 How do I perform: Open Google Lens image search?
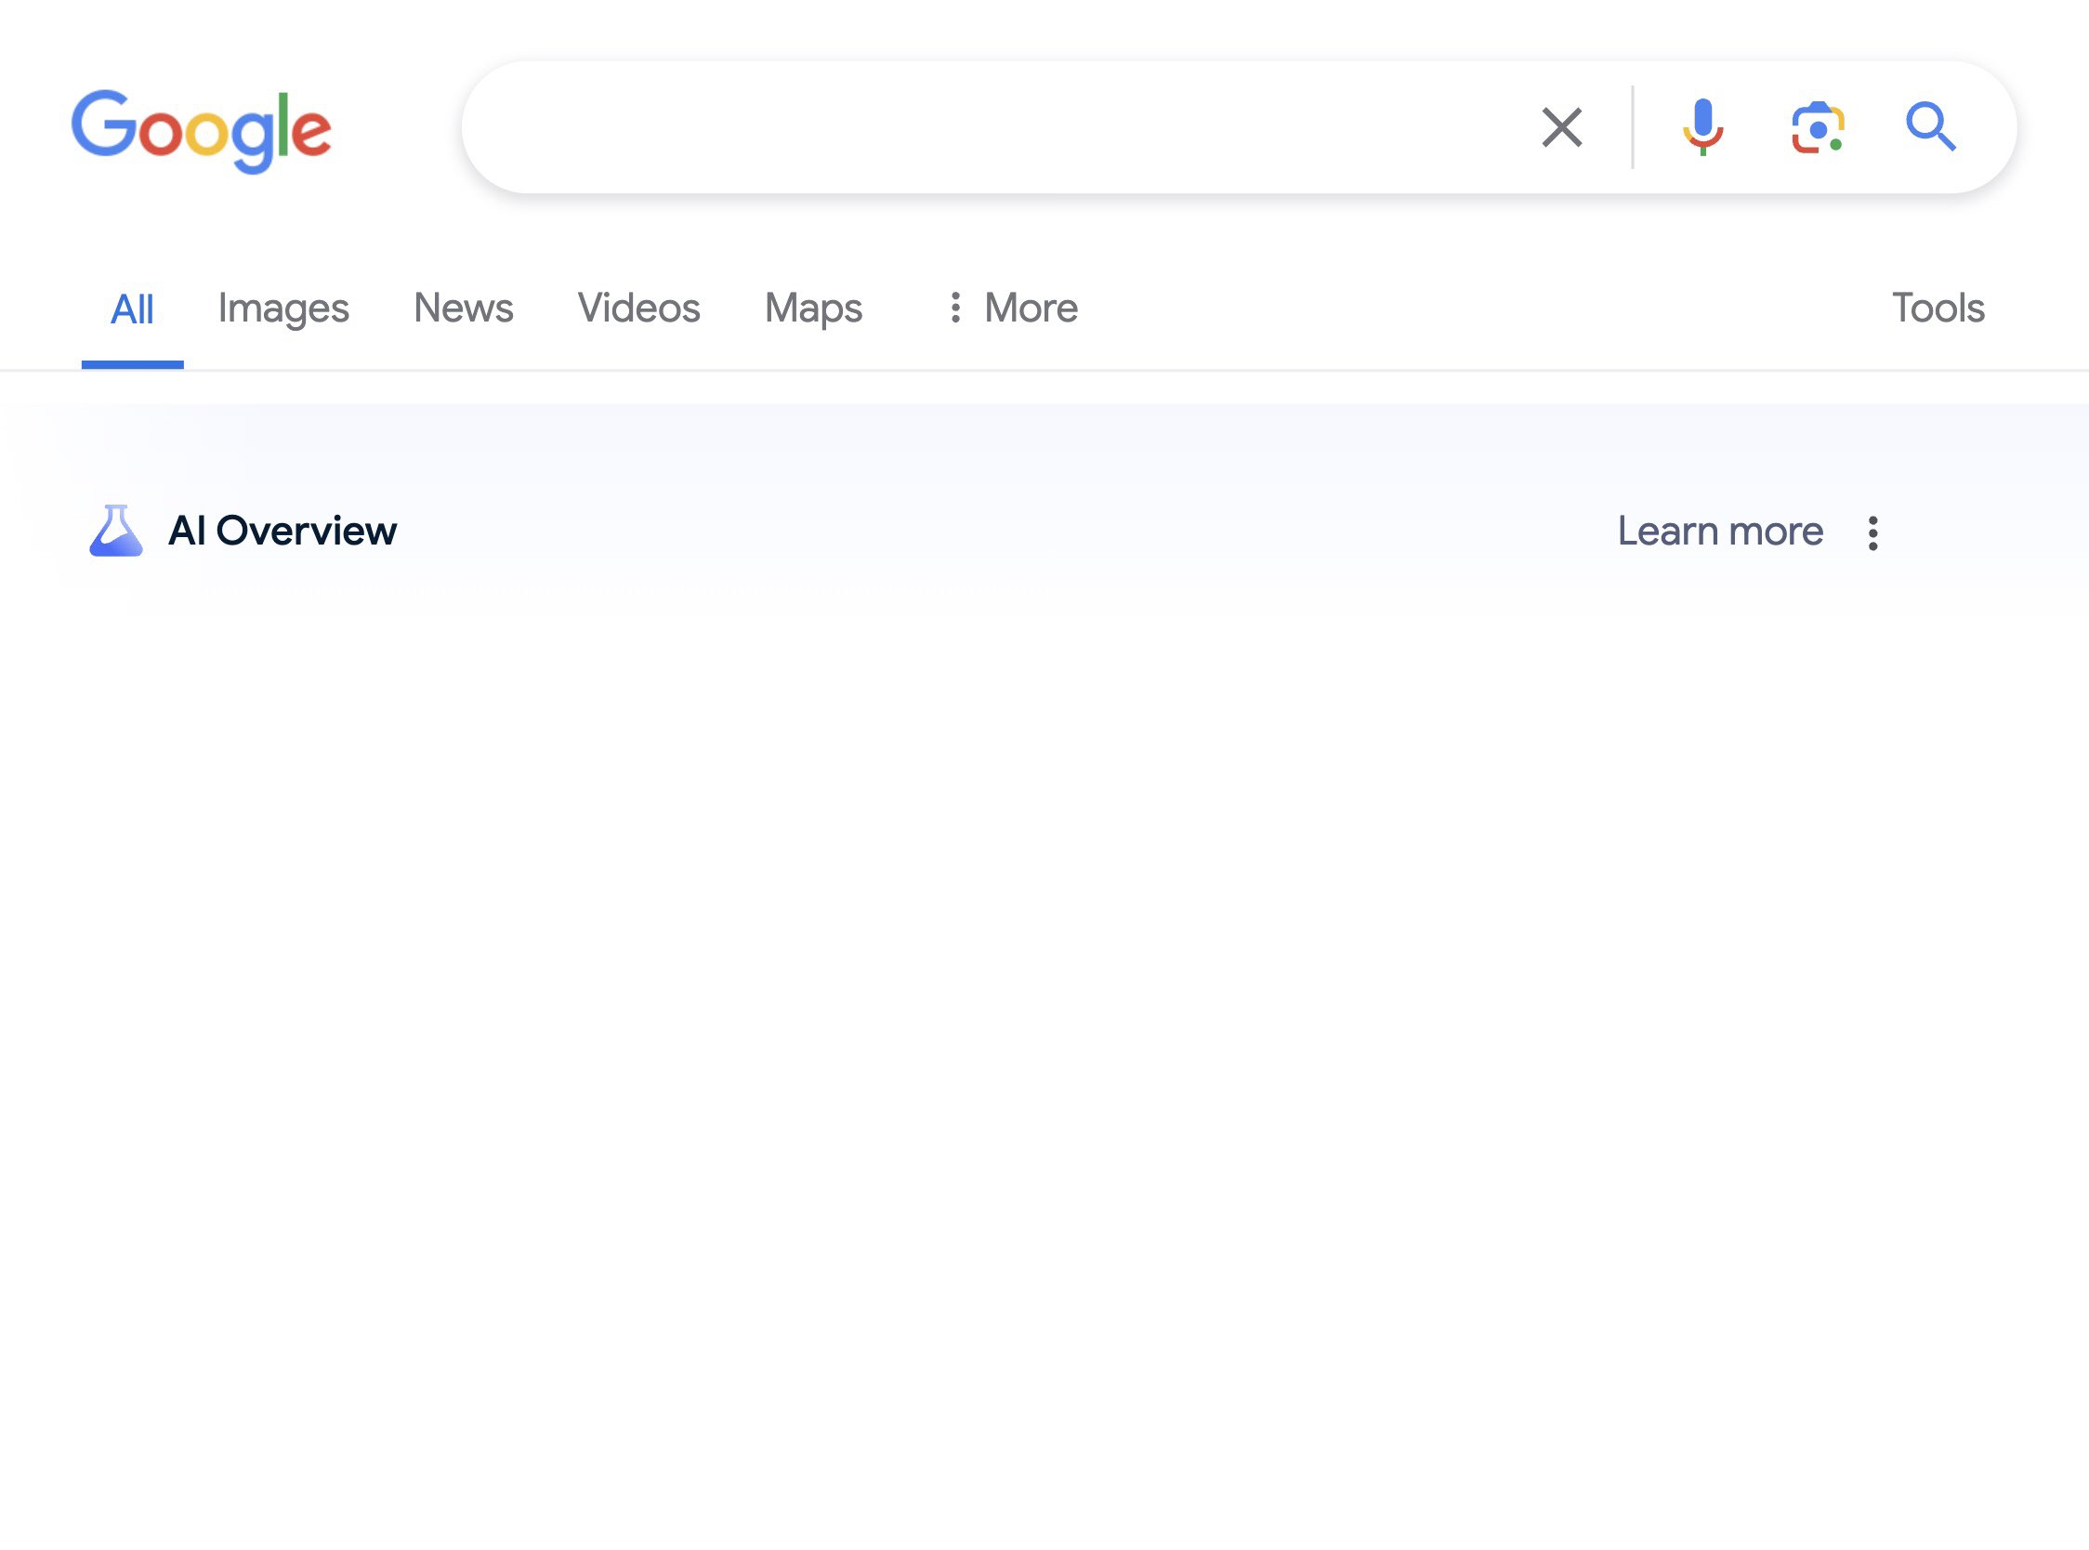click(1818, 126)
